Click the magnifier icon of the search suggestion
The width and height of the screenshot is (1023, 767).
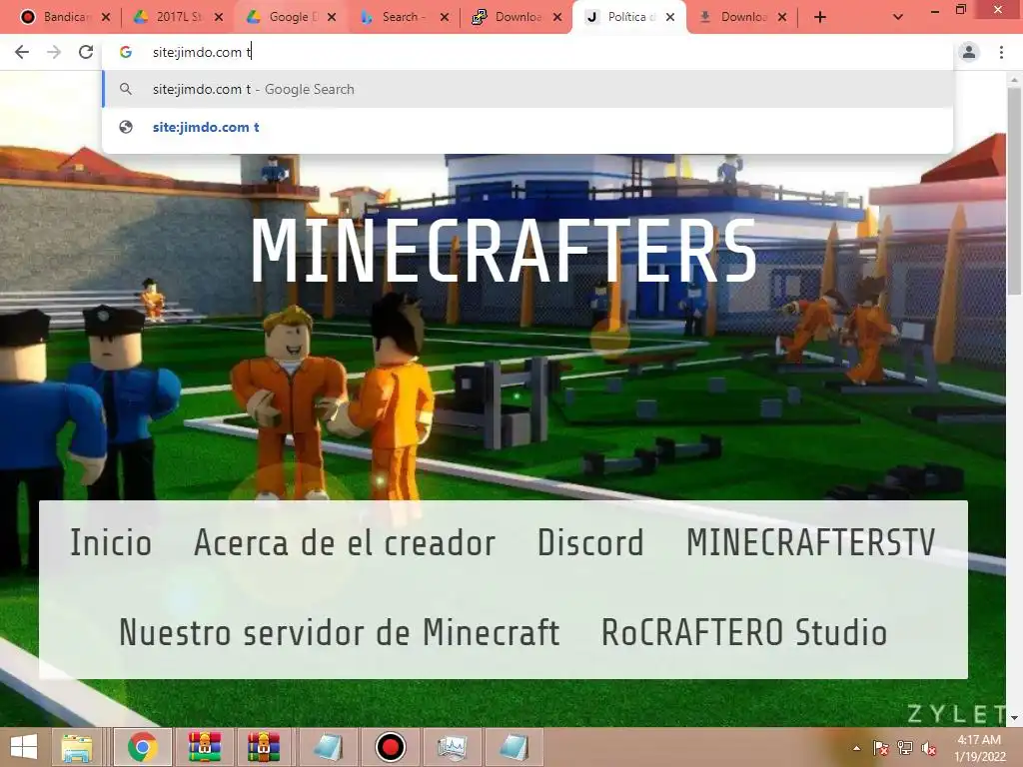pos(126,89)
